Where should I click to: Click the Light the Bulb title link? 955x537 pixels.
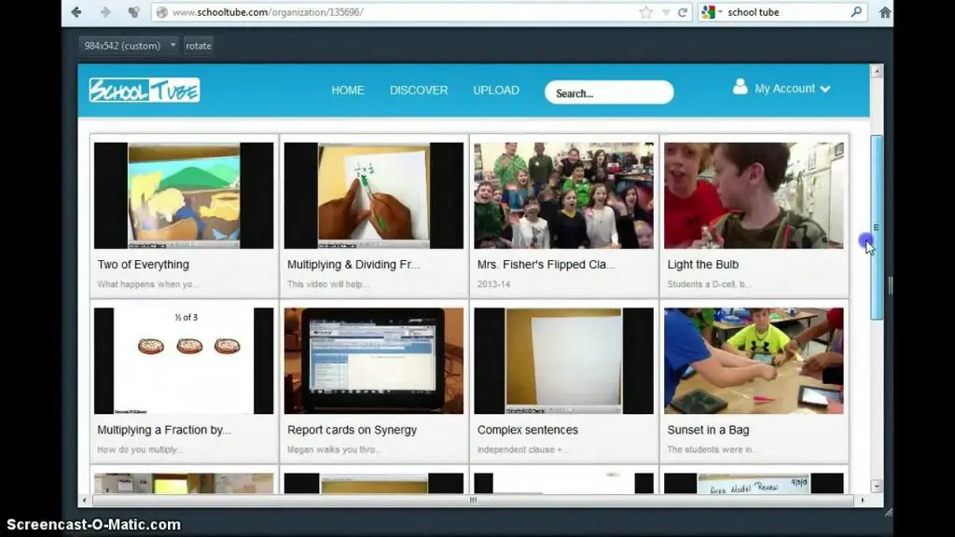tap(703, 265)
